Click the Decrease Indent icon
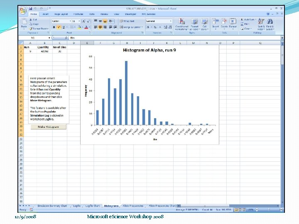 110,27
